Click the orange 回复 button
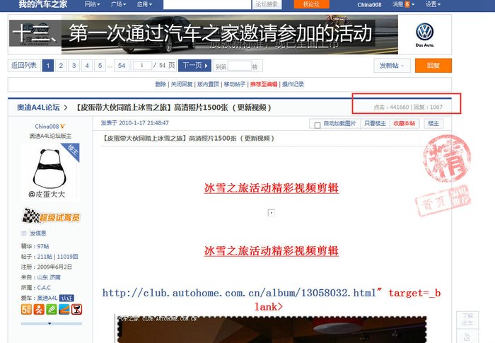This screenshot has width=495, height=343. [x=433, y=66]
